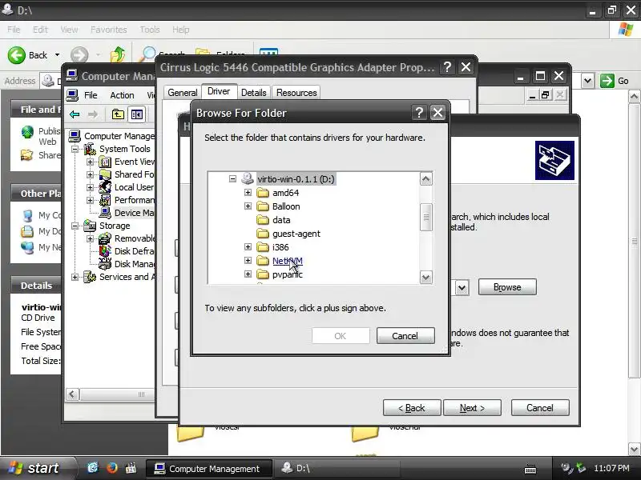Switch to the Resources tab
This screenshot has width=641, height=480.
pyautogui.click(x=296, y=93)
